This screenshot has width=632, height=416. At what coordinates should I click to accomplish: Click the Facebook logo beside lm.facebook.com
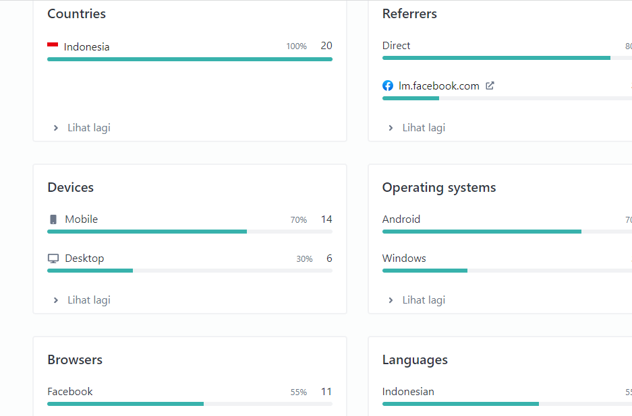(x=388, y=86)
